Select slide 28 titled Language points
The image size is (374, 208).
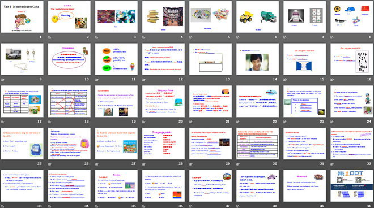tap(163, 144)
